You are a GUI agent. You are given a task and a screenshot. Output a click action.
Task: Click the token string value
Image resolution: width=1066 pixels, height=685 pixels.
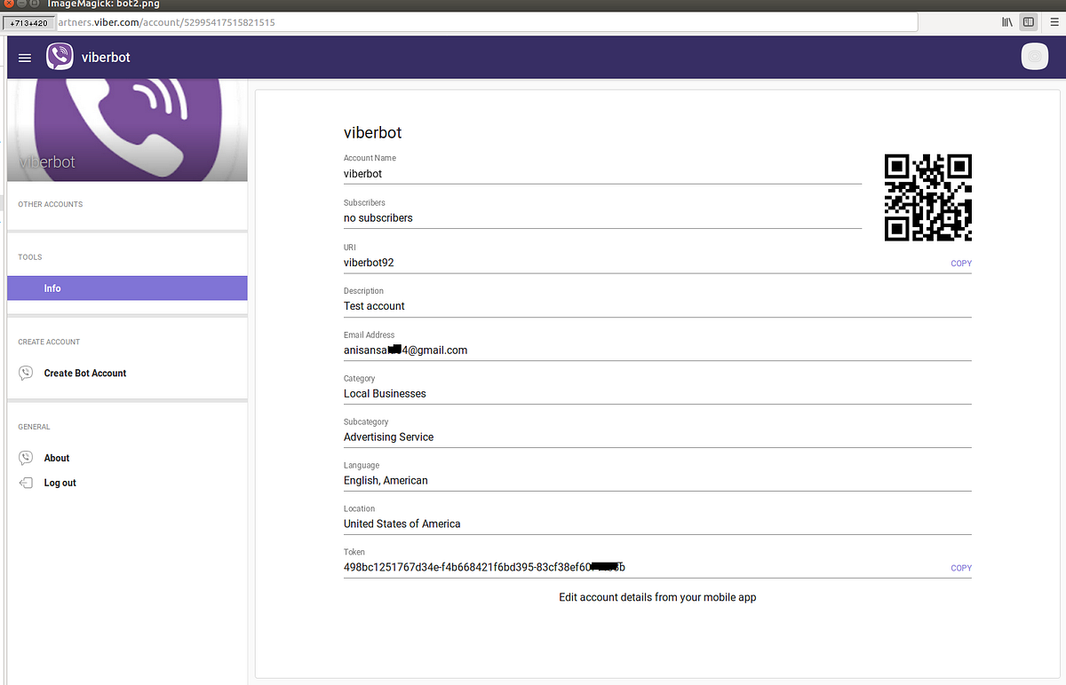[484, 567]
